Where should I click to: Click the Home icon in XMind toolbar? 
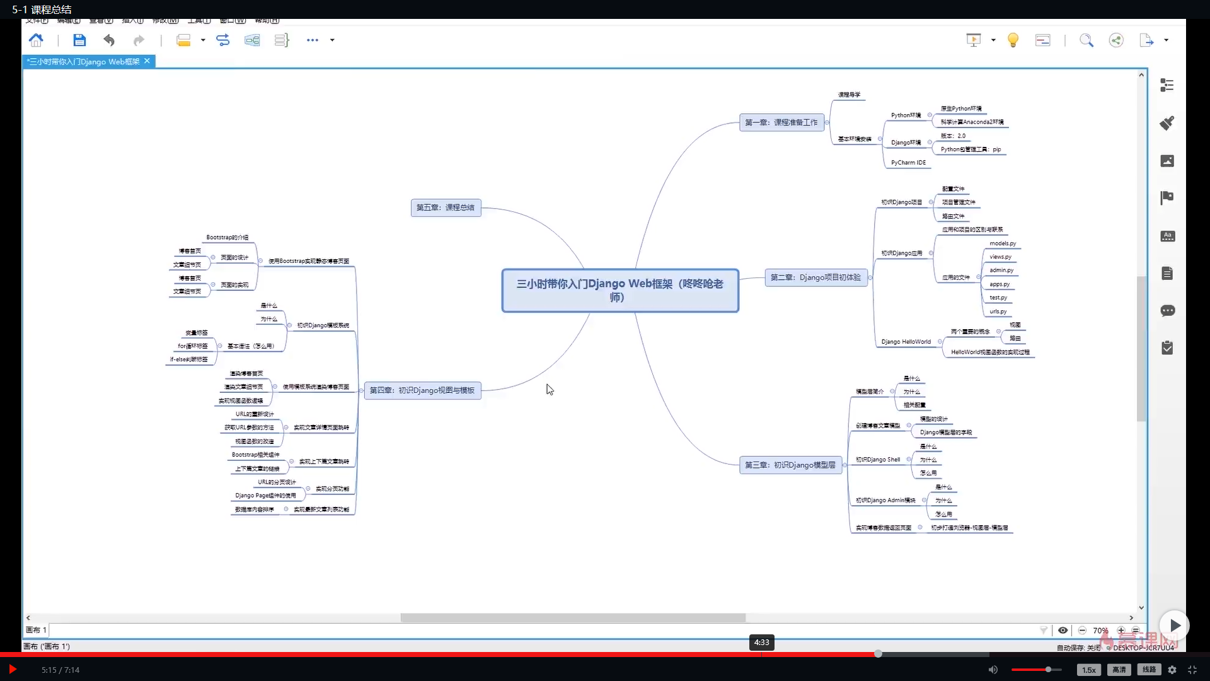tap(36, 40)
